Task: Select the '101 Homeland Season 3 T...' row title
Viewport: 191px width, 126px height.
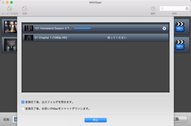Action: [53, 28]
